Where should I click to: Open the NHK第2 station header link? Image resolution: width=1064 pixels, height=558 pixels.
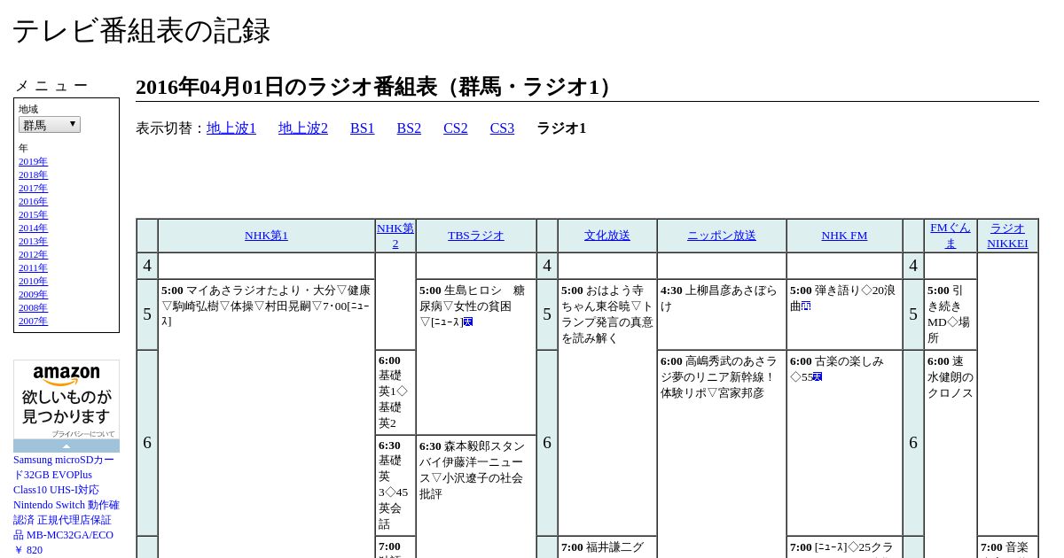395,236
